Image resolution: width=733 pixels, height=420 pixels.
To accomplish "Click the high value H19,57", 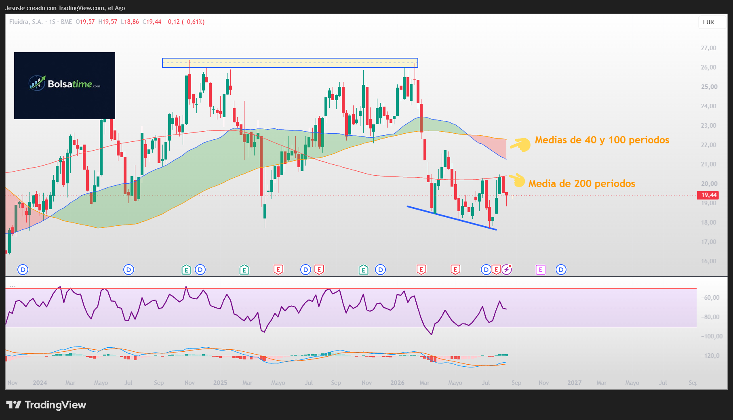I will tap(108, 22).
